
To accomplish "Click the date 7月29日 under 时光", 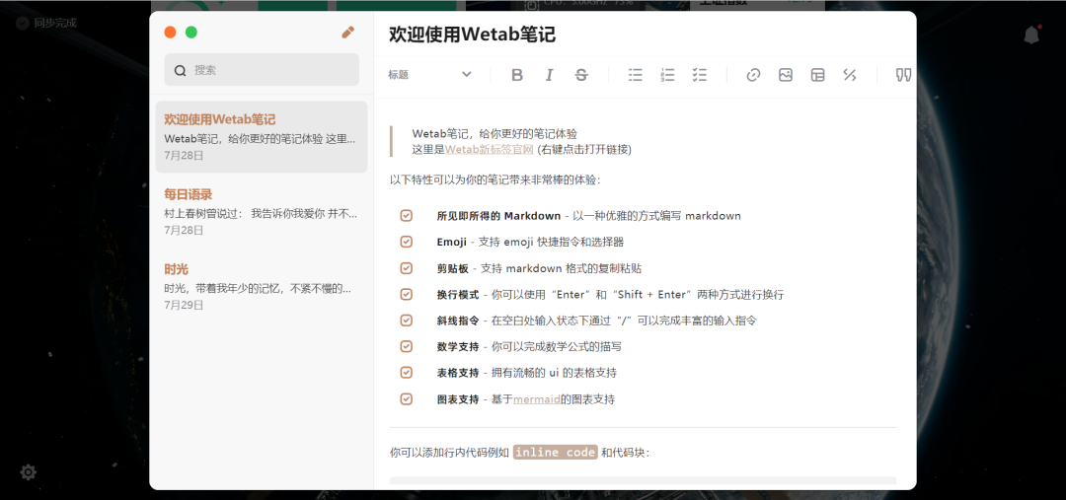I will coord(184,305).
